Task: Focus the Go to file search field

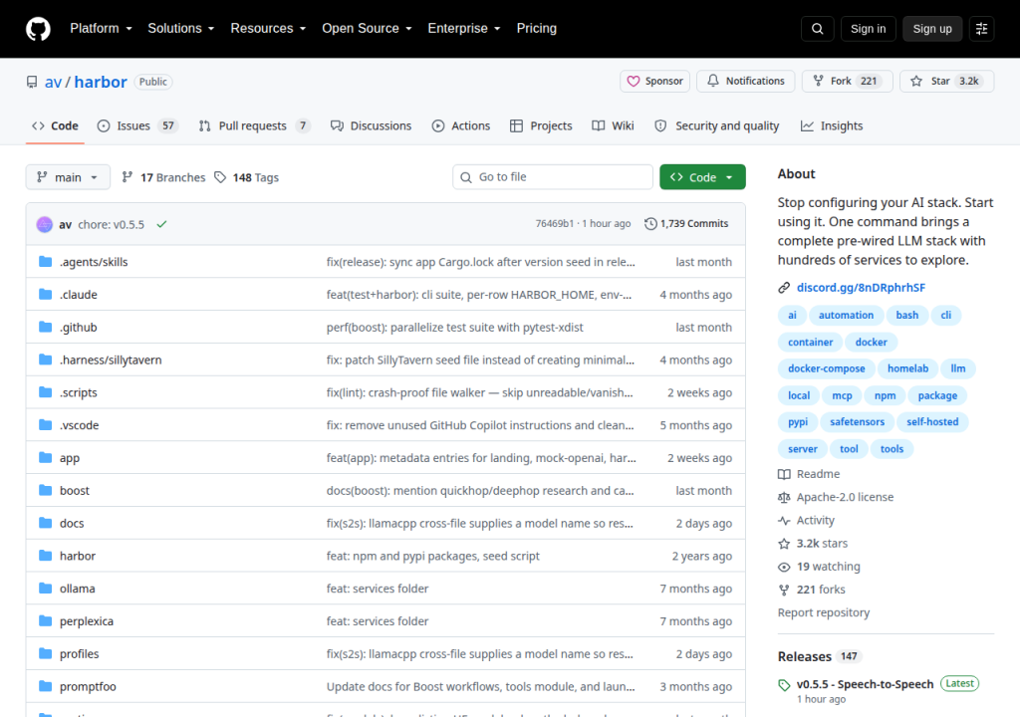Action: tap(553, 177)
